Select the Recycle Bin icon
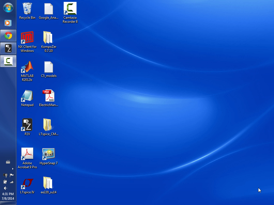 27,11
